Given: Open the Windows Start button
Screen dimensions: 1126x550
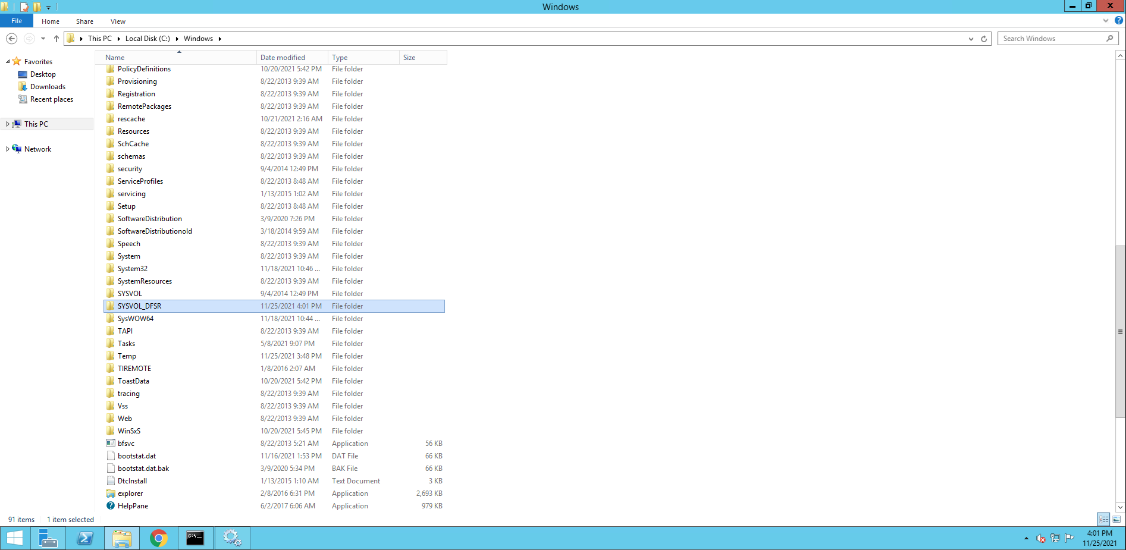Looking at the screenshot, I should 14,538.
